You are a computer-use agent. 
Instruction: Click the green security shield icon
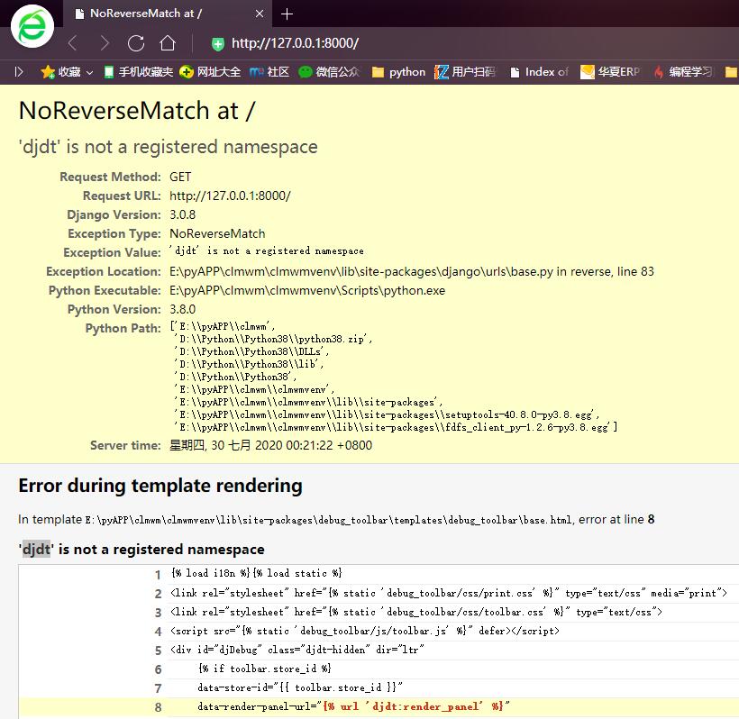(218, 44)
